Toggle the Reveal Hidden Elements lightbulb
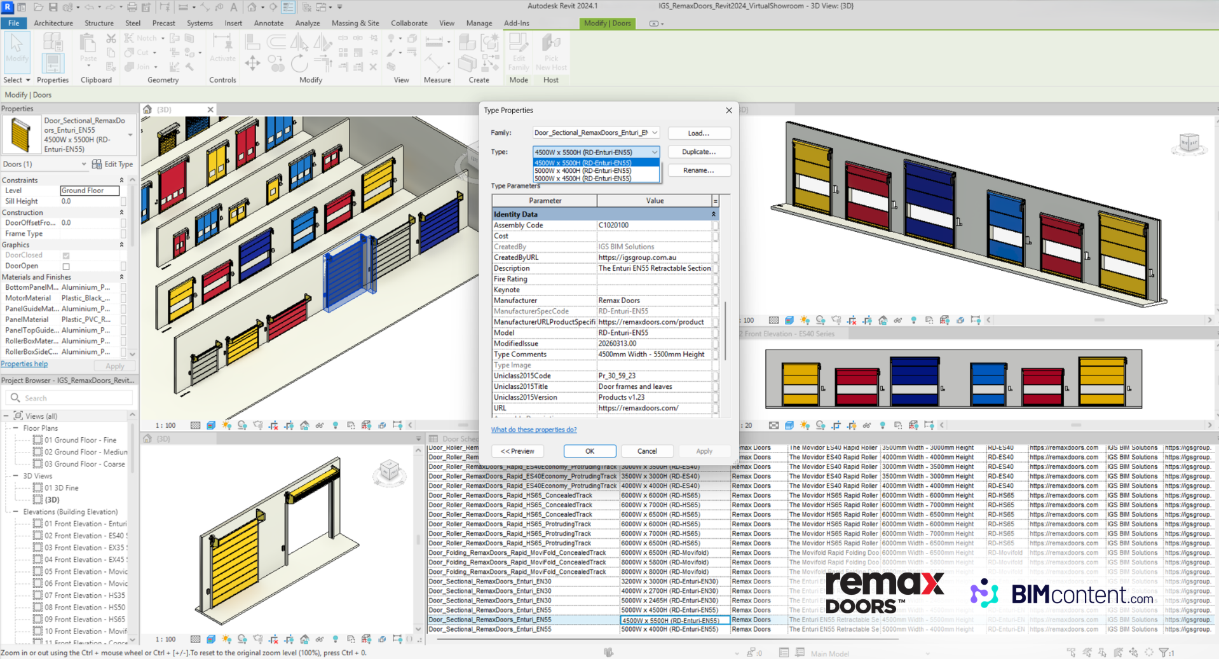The height and width of the screenshot is (659, 1219). (336, 425)
